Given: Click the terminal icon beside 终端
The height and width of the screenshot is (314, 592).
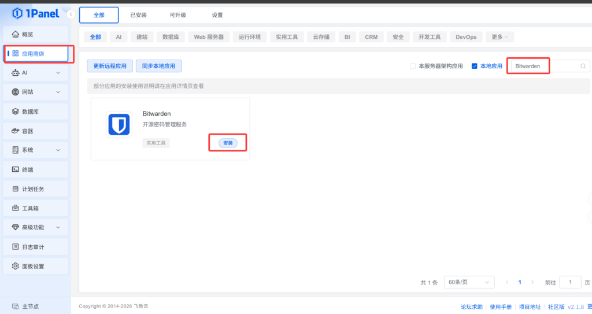Looking at the screenshot, I should pyautogui.click(x=15, y=169).
